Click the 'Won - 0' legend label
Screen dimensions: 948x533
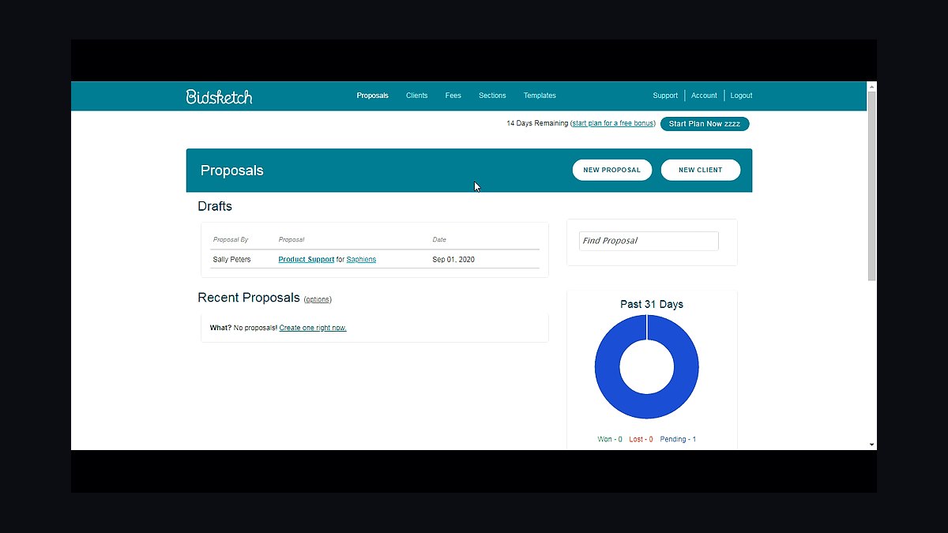click(x=610, y=439)
